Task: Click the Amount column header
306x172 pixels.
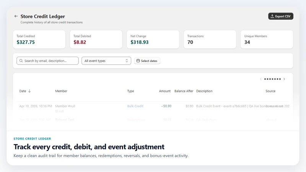Action: click(165, 91)
